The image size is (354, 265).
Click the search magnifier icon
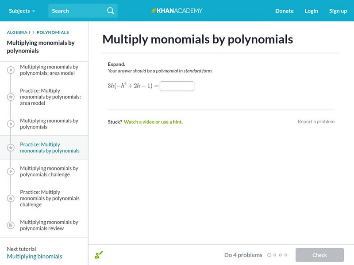coord(111,11)
